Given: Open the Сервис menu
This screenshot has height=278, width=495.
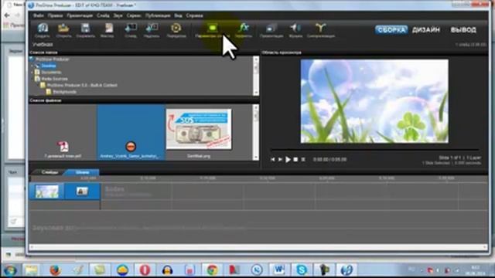Looking at the screenshot, I should pyautogui.click(x=134, y=15).
